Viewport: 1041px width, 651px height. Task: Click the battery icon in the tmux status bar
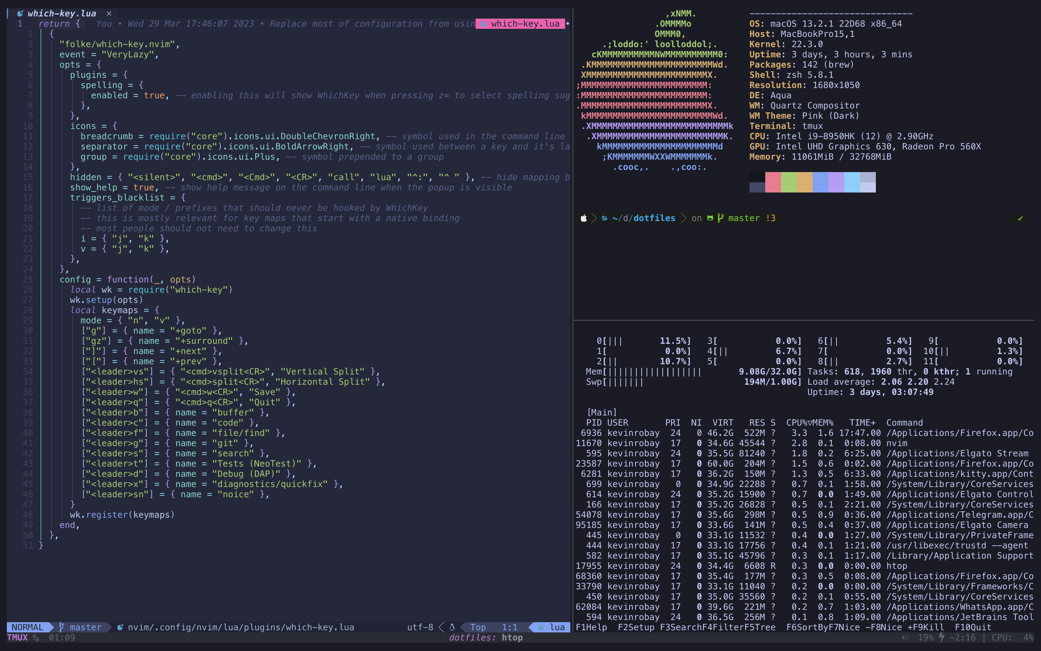click(905, 638)
